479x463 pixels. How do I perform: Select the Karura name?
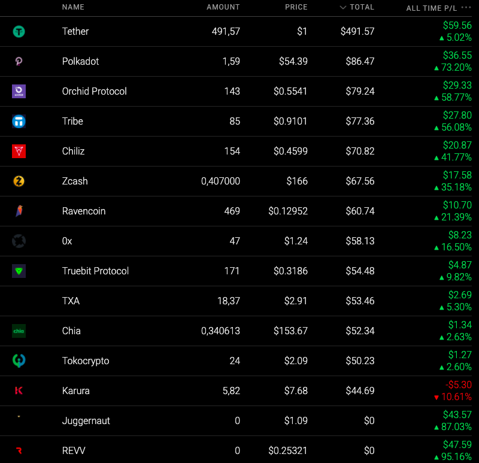pyautogui.click(x=76, y=391)
